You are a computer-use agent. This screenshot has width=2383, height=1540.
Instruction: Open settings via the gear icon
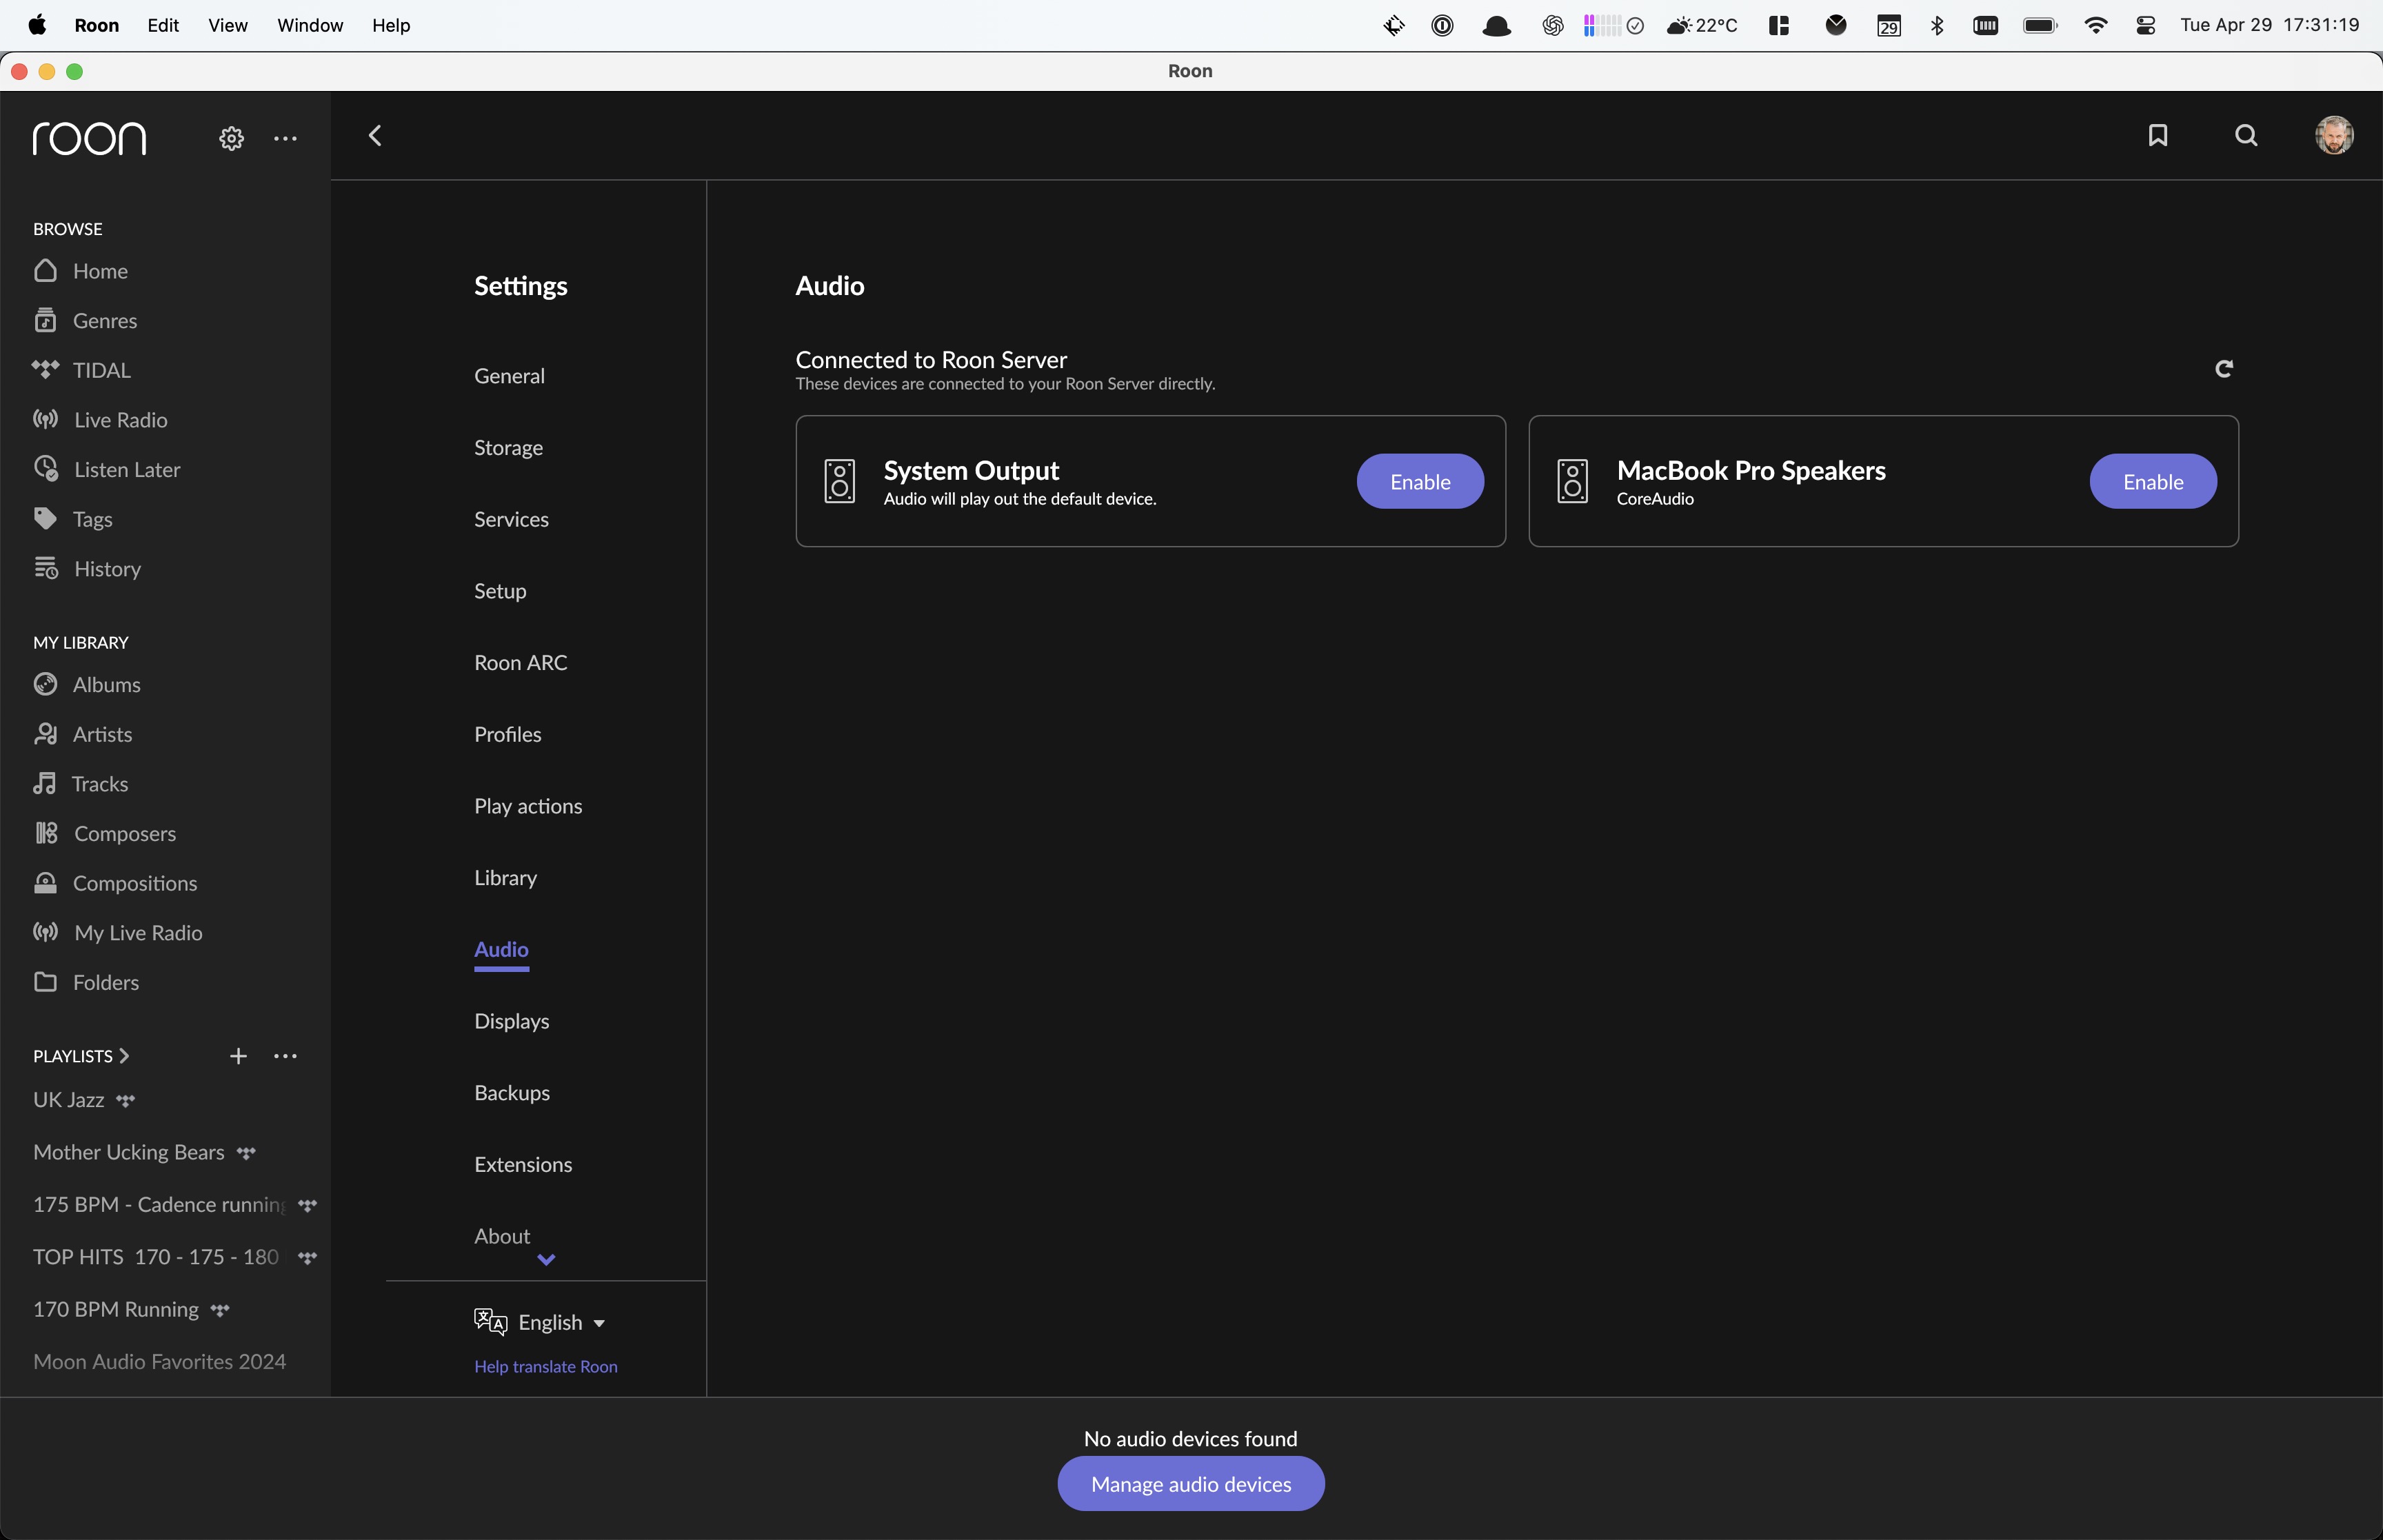coord(231,138)
